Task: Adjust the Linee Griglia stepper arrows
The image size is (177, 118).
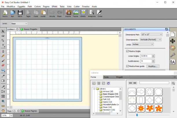Action: [x=153, y=56]
